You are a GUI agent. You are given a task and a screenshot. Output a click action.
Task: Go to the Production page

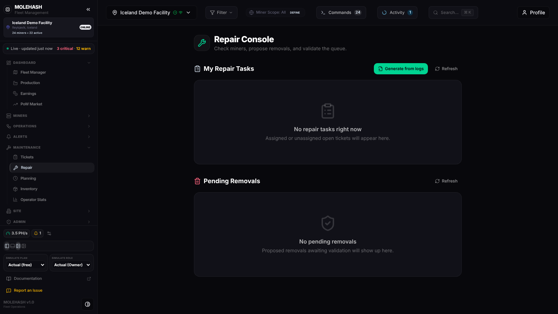tap(52, 83)
